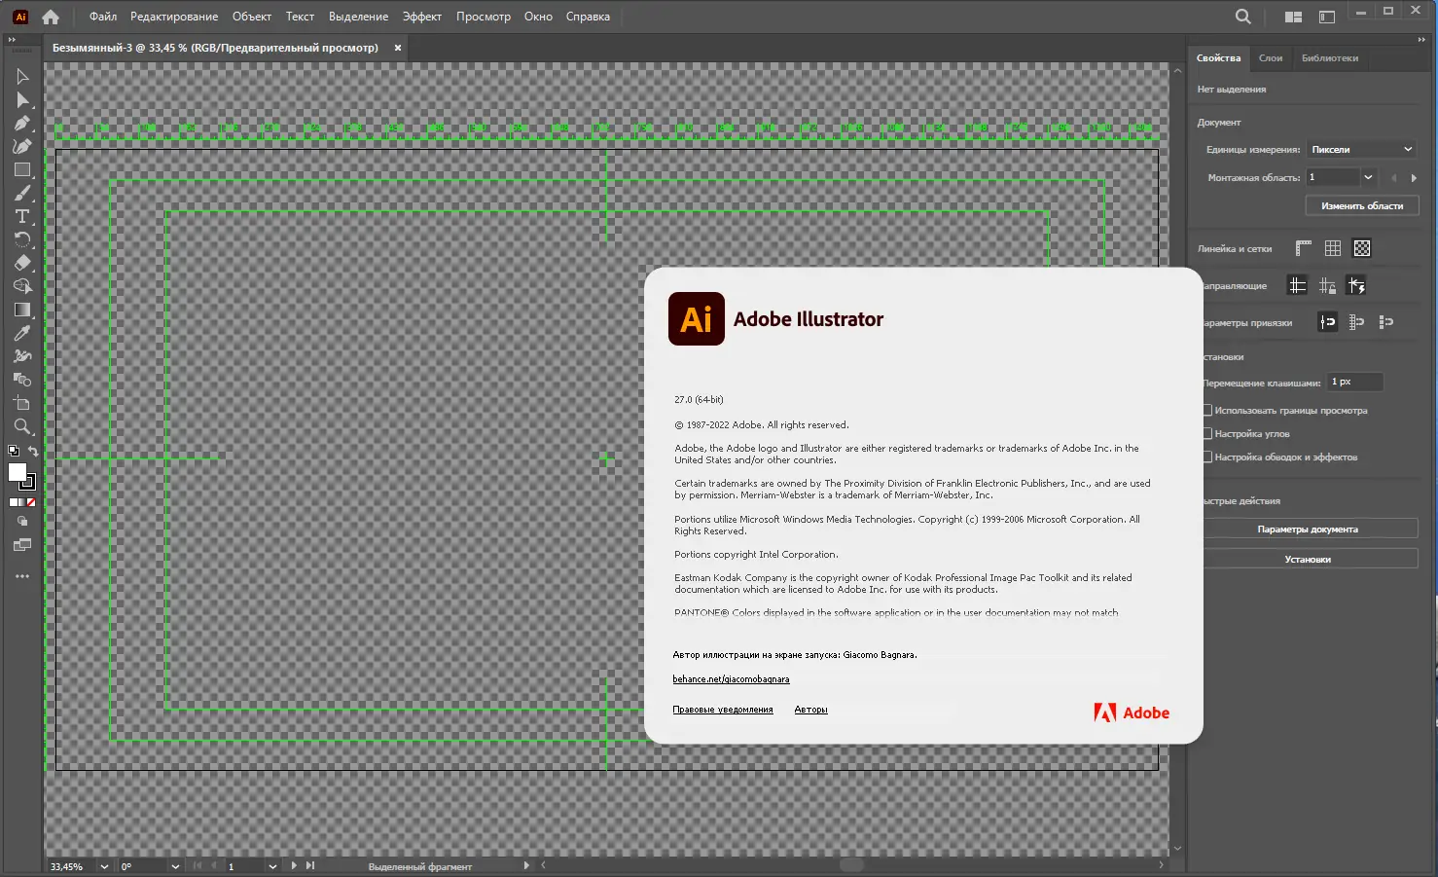
Task: Toggle guides visibility
Action: pos(1297,285)
